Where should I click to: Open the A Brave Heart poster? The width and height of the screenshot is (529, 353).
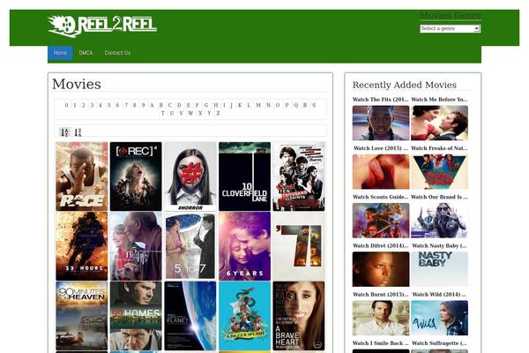299,316
